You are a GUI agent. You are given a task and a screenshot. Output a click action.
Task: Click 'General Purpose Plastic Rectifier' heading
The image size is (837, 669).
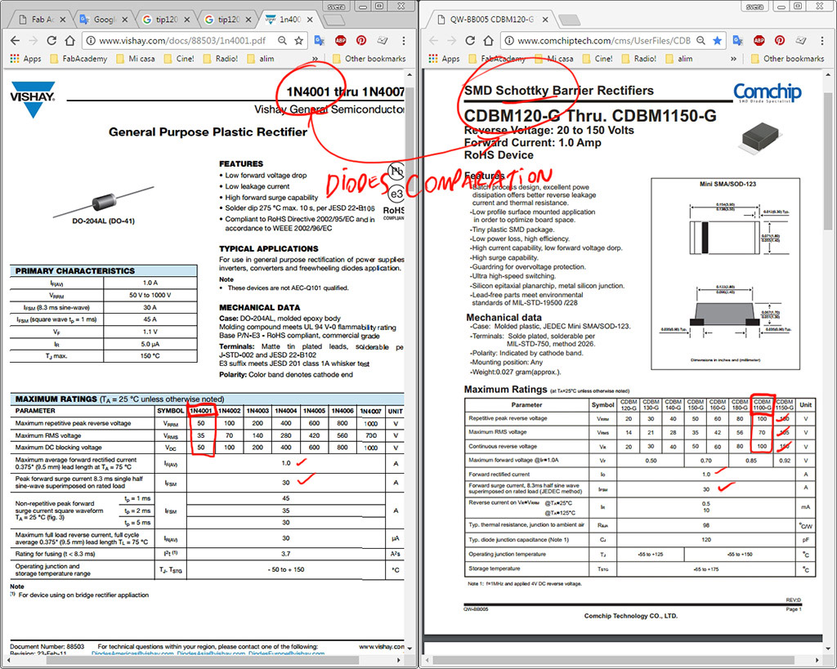click(x=208, y=132)
